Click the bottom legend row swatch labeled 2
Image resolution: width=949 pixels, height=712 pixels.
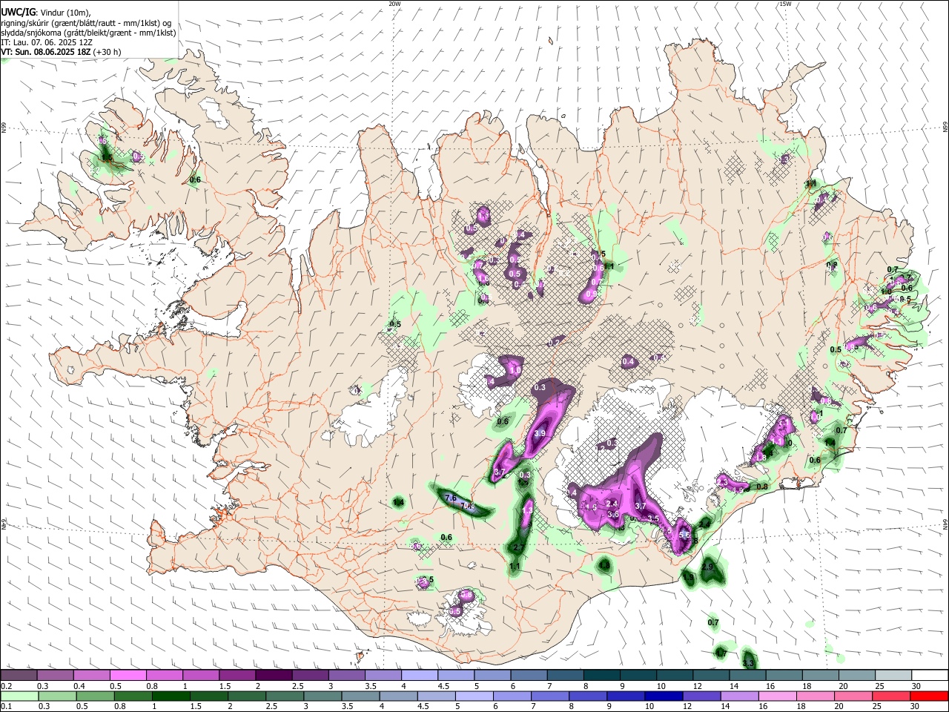click(x=247, y=696)
